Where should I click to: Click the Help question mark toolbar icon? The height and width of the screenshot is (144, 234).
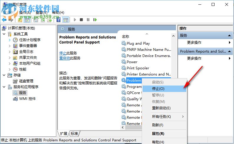click(58, 20)
